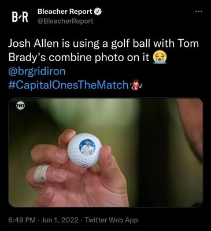Click the 6:49 PM timestamp

click(x=22, y=220)
